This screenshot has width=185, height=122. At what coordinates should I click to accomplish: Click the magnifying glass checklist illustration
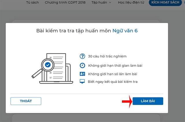52,69
